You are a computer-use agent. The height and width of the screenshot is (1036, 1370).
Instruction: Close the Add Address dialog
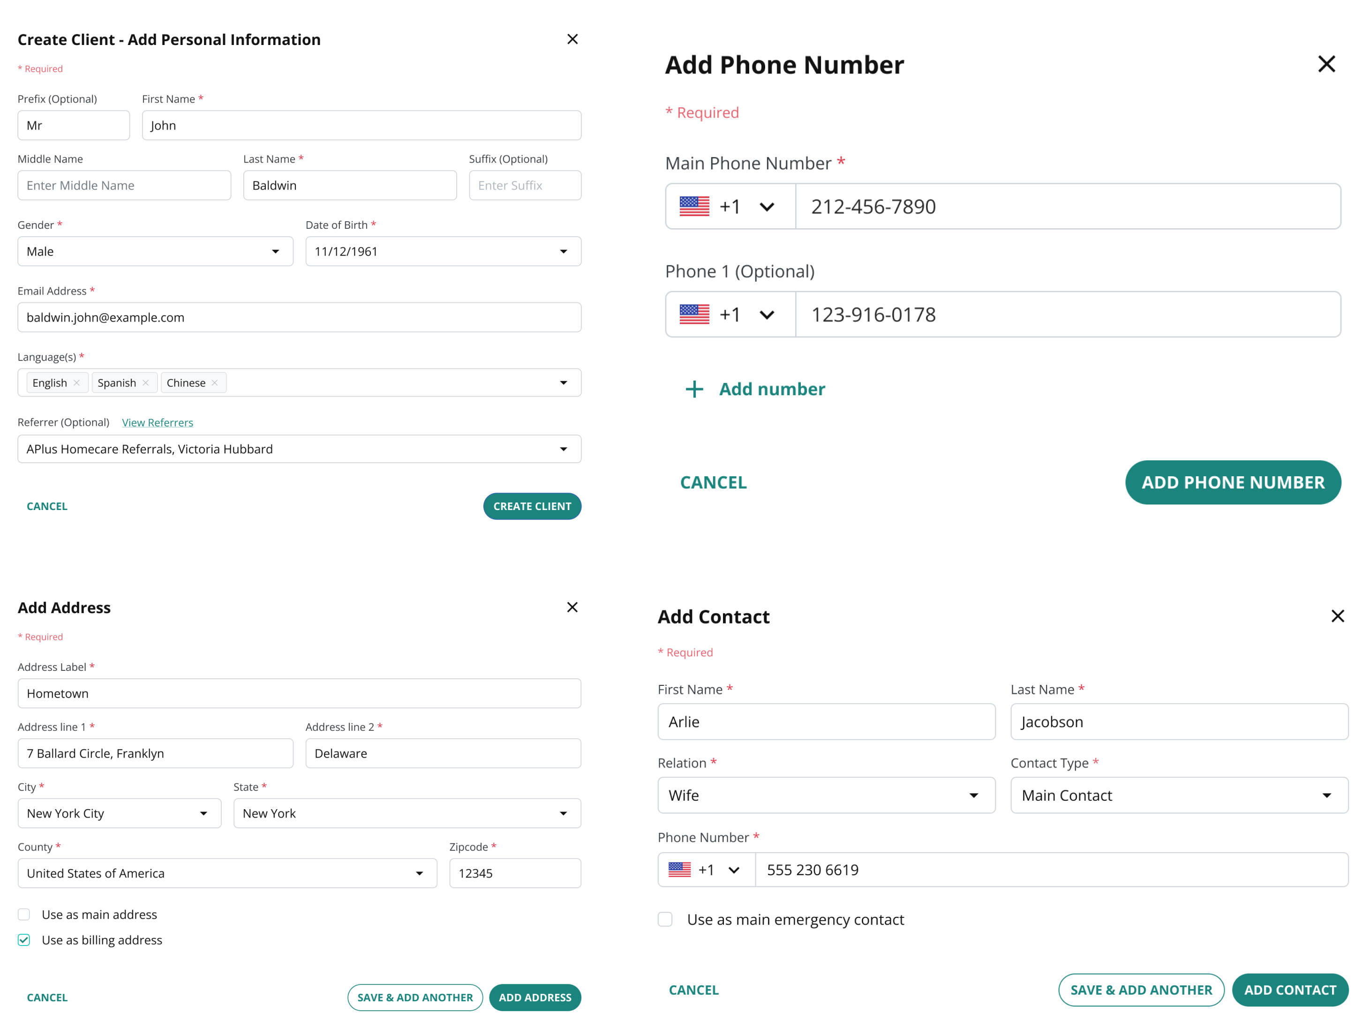pos(572,607)
